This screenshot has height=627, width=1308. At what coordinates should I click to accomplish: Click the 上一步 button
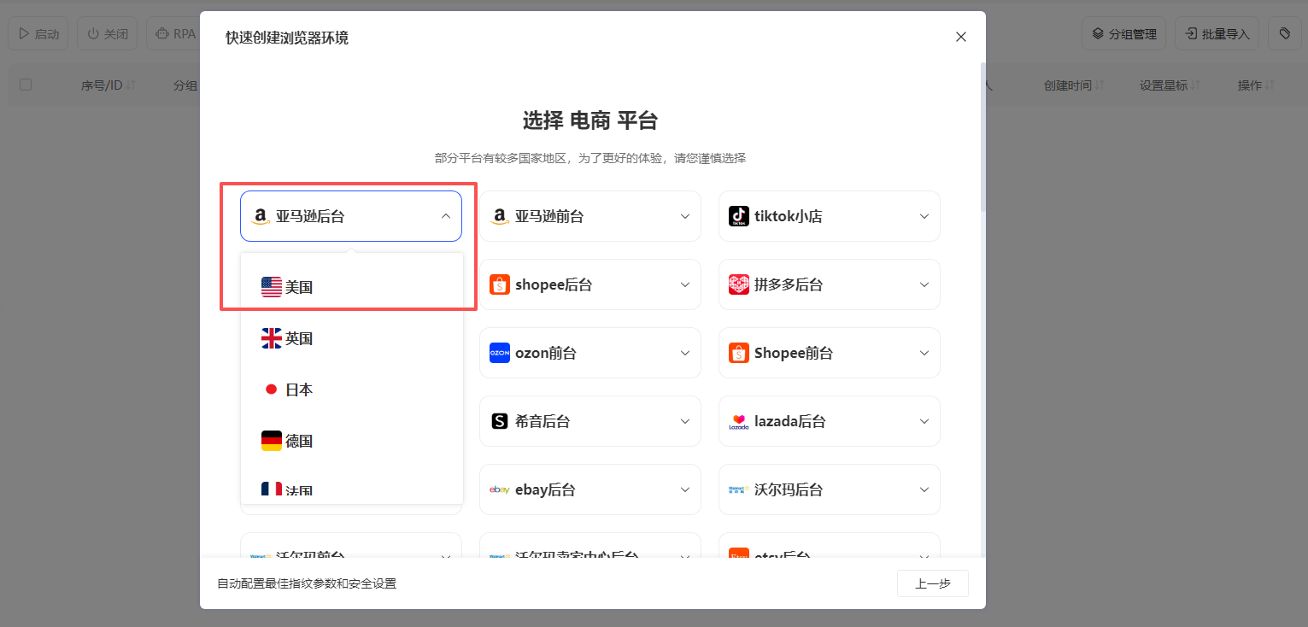pyautogui.click(x=932, y=583)
